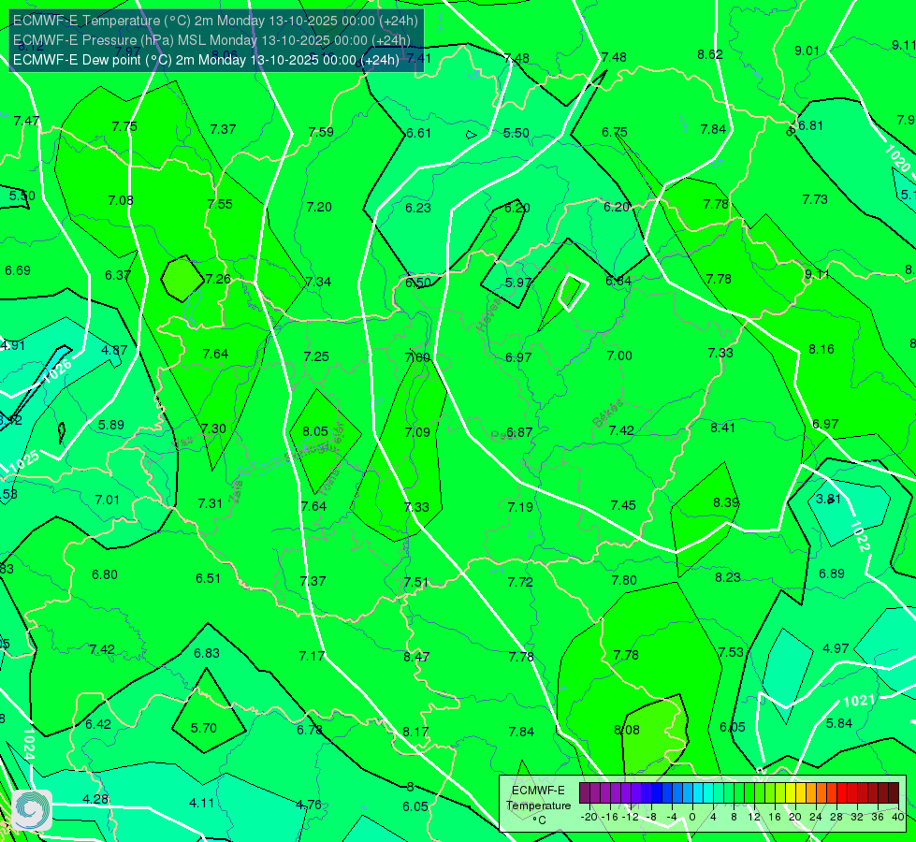Click the 7.01 temperature value

(x=107, y=501)
